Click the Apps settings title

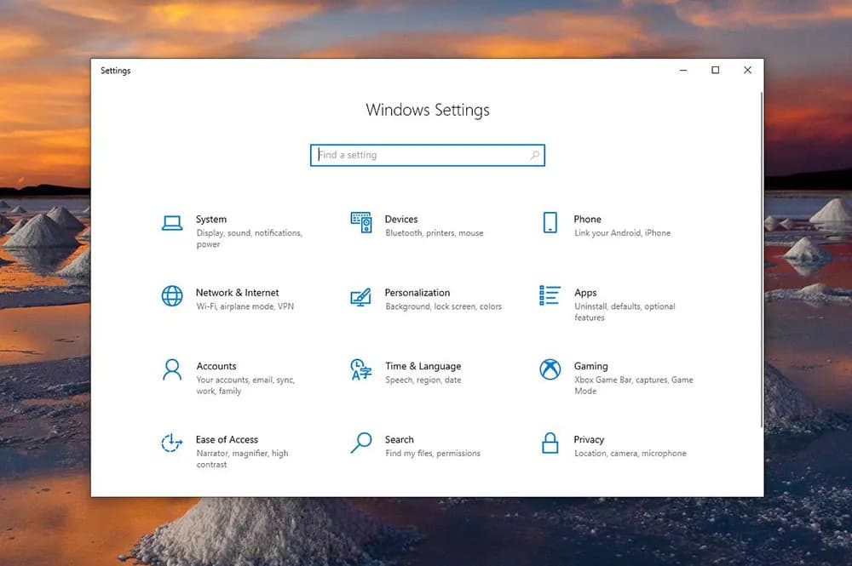[585, 293]
